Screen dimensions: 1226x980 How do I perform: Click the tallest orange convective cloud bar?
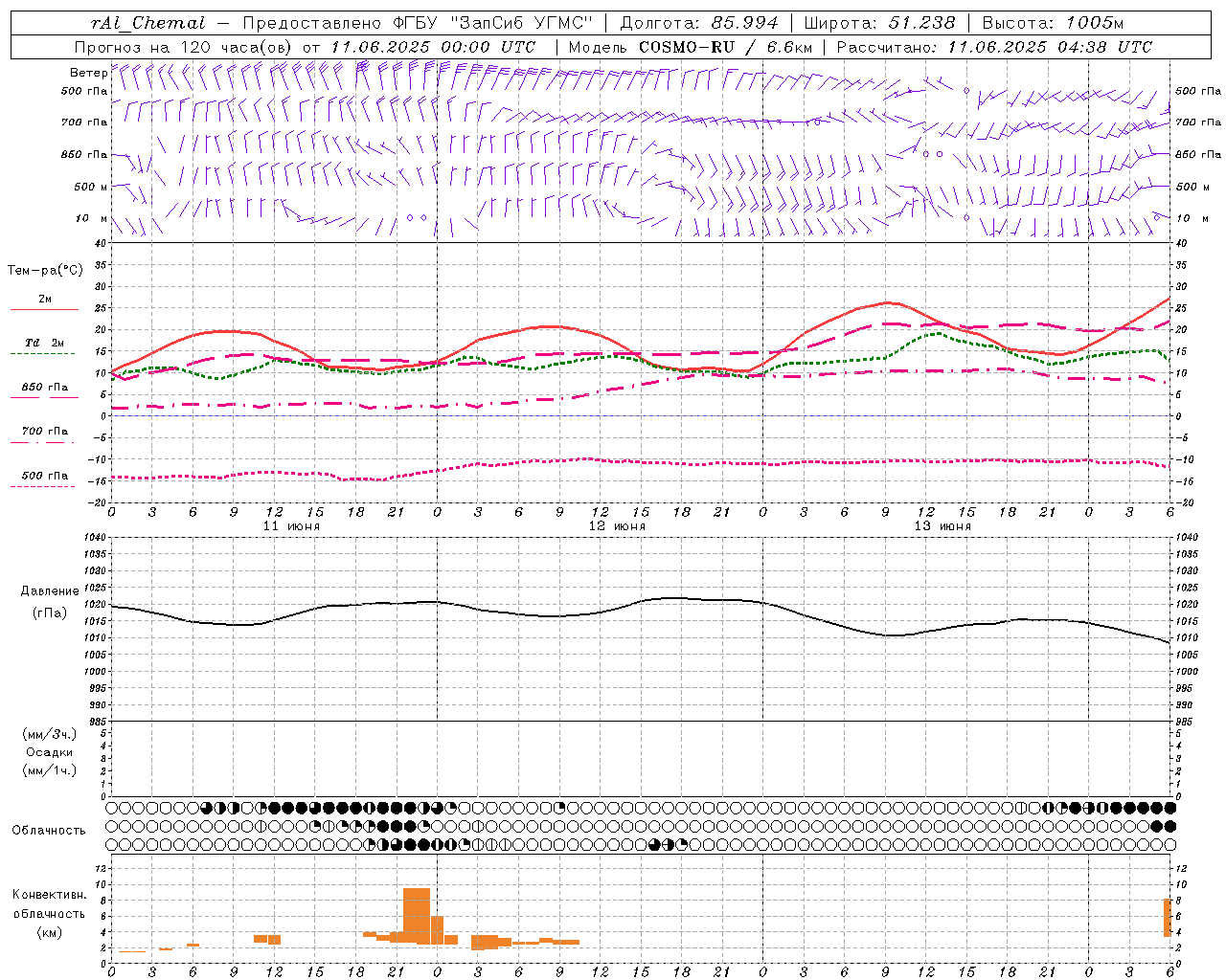(417, 916)
